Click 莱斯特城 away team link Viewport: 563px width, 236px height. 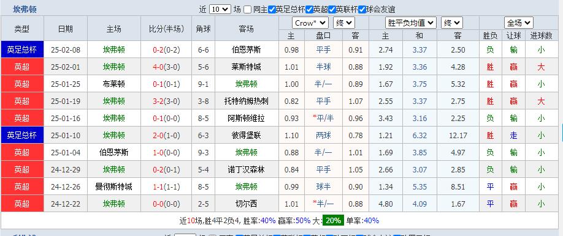(x=247, y=67)
